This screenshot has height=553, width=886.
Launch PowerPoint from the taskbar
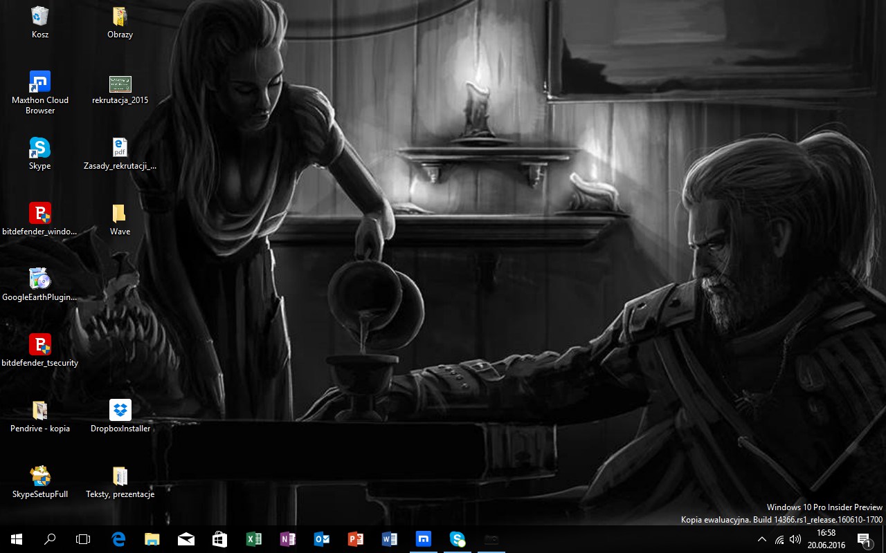coord(356,539)
